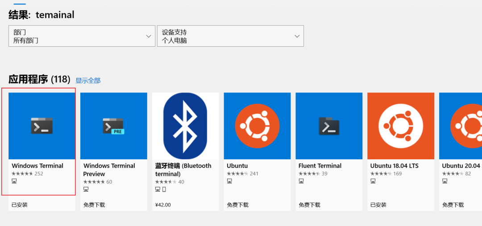Click 免费下载 under Fluent Terminal

point(309,205)
